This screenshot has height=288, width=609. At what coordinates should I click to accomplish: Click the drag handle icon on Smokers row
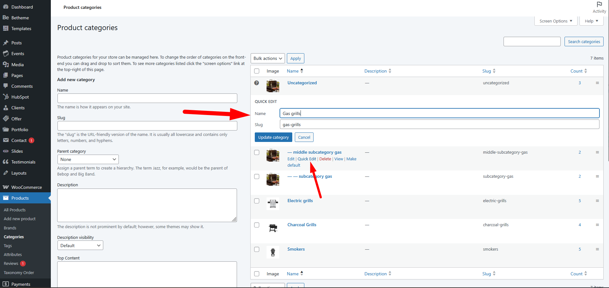point(597,249)
